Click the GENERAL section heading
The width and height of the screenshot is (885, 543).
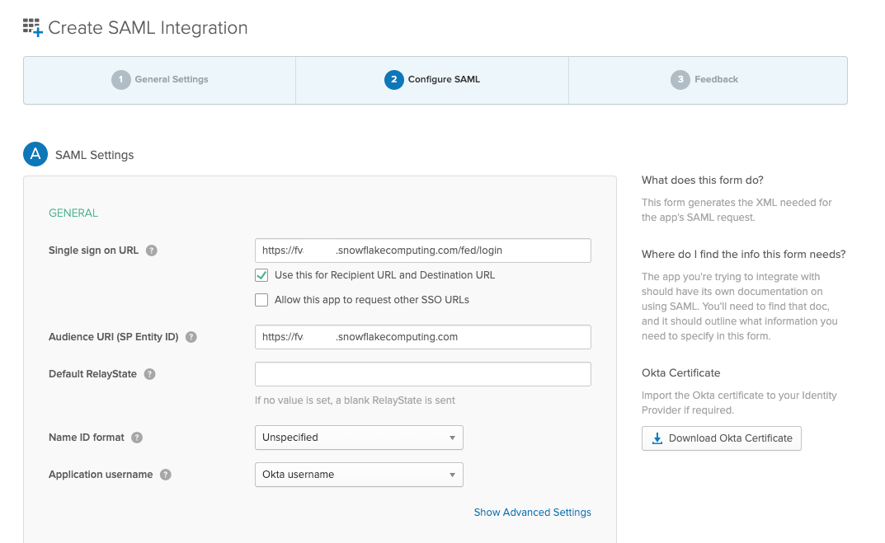(73, 213)
